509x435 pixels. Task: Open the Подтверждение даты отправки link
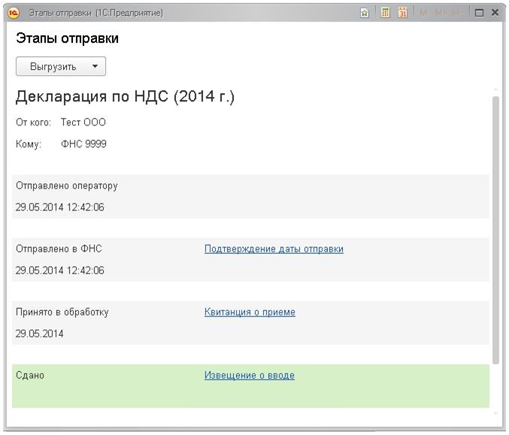(x=274, y=249)
